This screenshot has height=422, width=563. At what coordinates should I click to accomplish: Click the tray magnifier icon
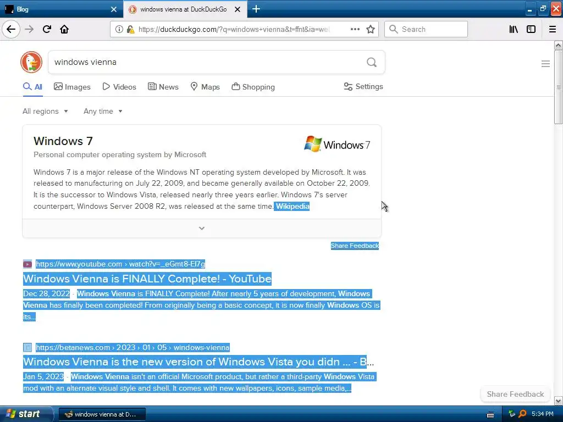pyautogui.click(x=522, y=414)
